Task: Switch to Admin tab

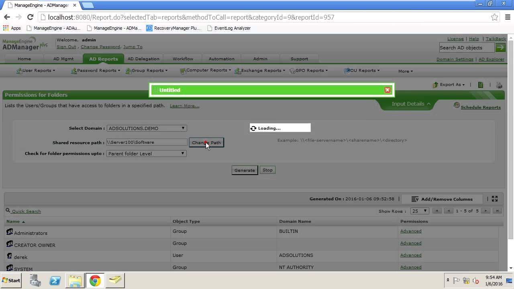Action: pyautogui.click(x=260, y=59)
